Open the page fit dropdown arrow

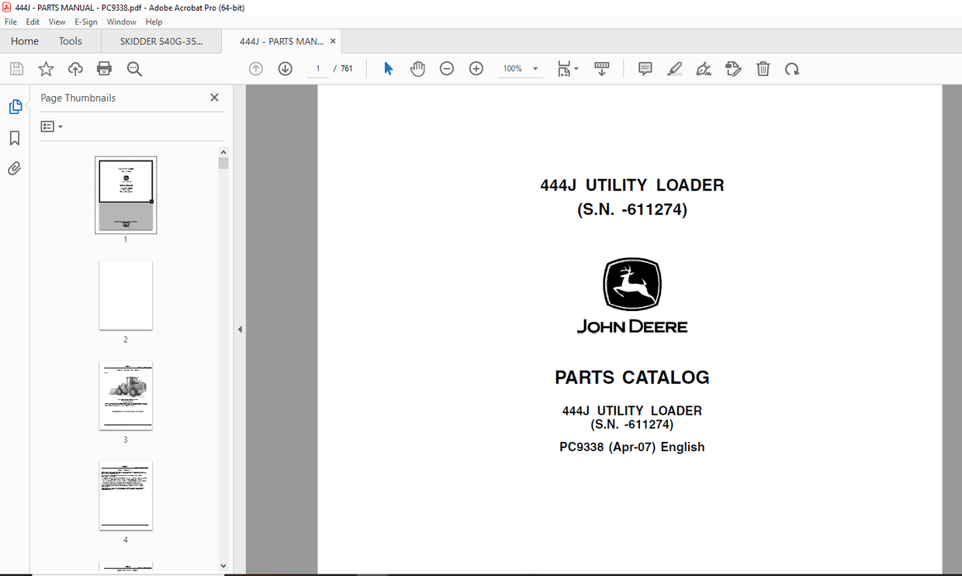(576, 68)
